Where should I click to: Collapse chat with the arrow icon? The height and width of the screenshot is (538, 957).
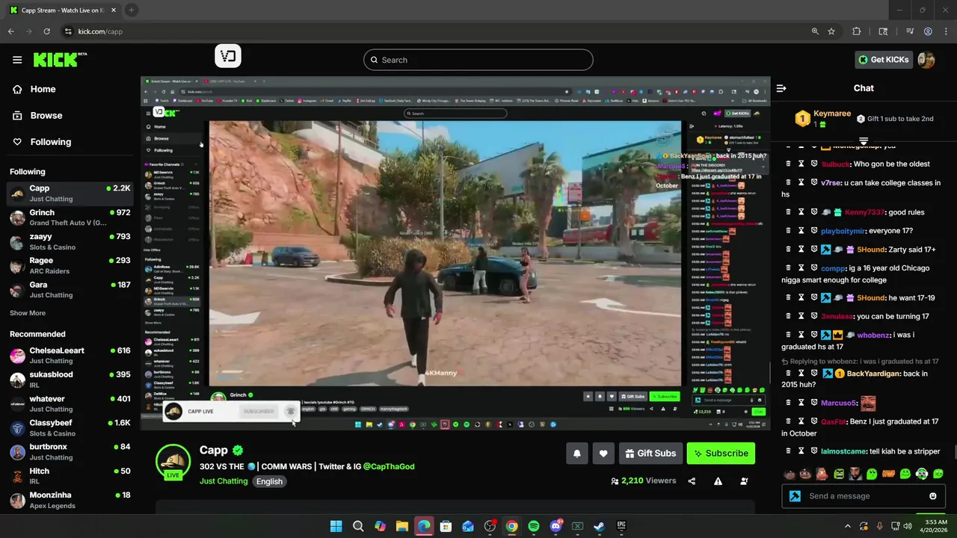tap(781, 88)
